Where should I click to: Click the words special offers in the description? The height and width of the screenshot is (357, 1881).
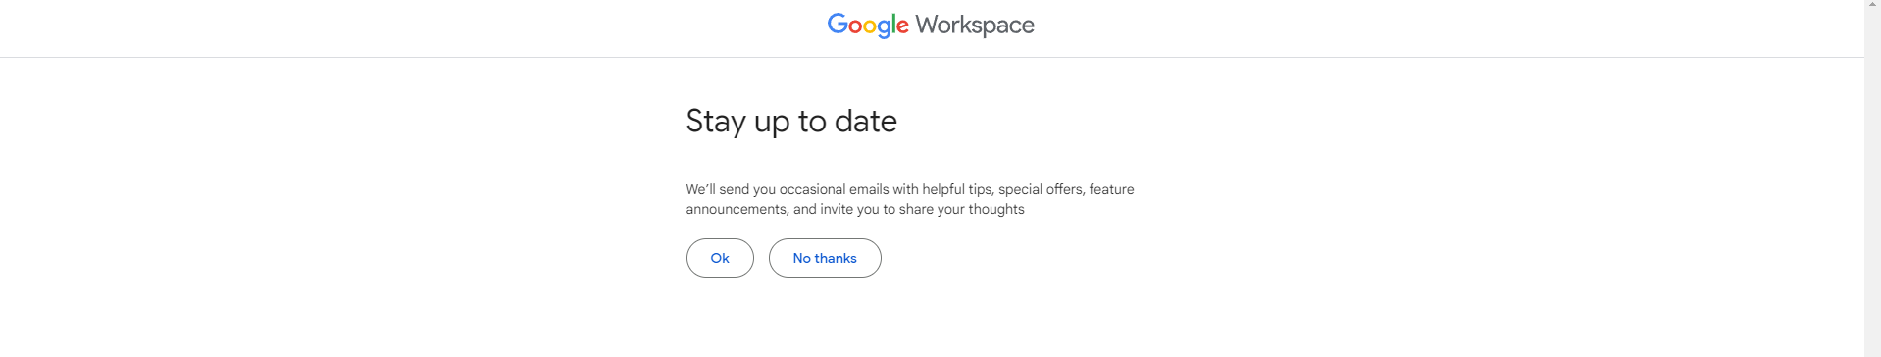click(x=1041, y=189)
